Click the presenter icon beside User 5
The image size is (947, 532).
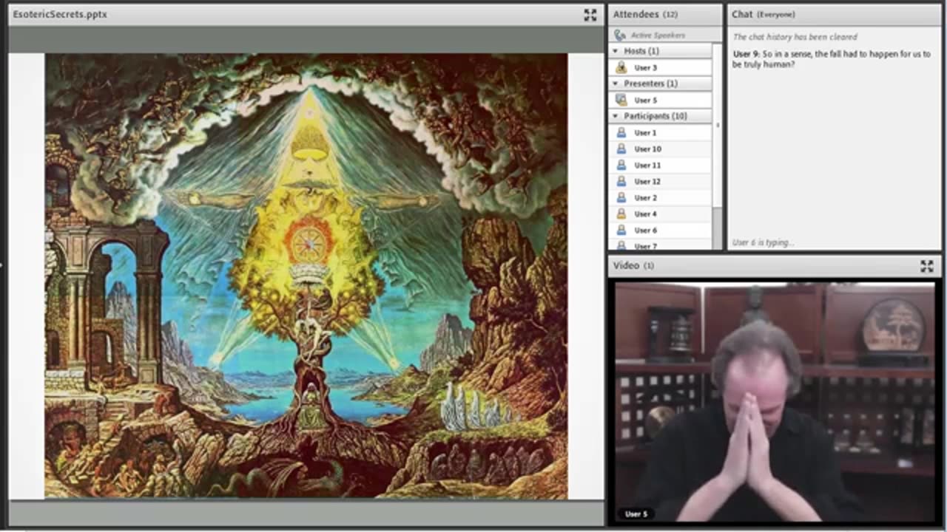pyautogui.click(x=621, y=100)
